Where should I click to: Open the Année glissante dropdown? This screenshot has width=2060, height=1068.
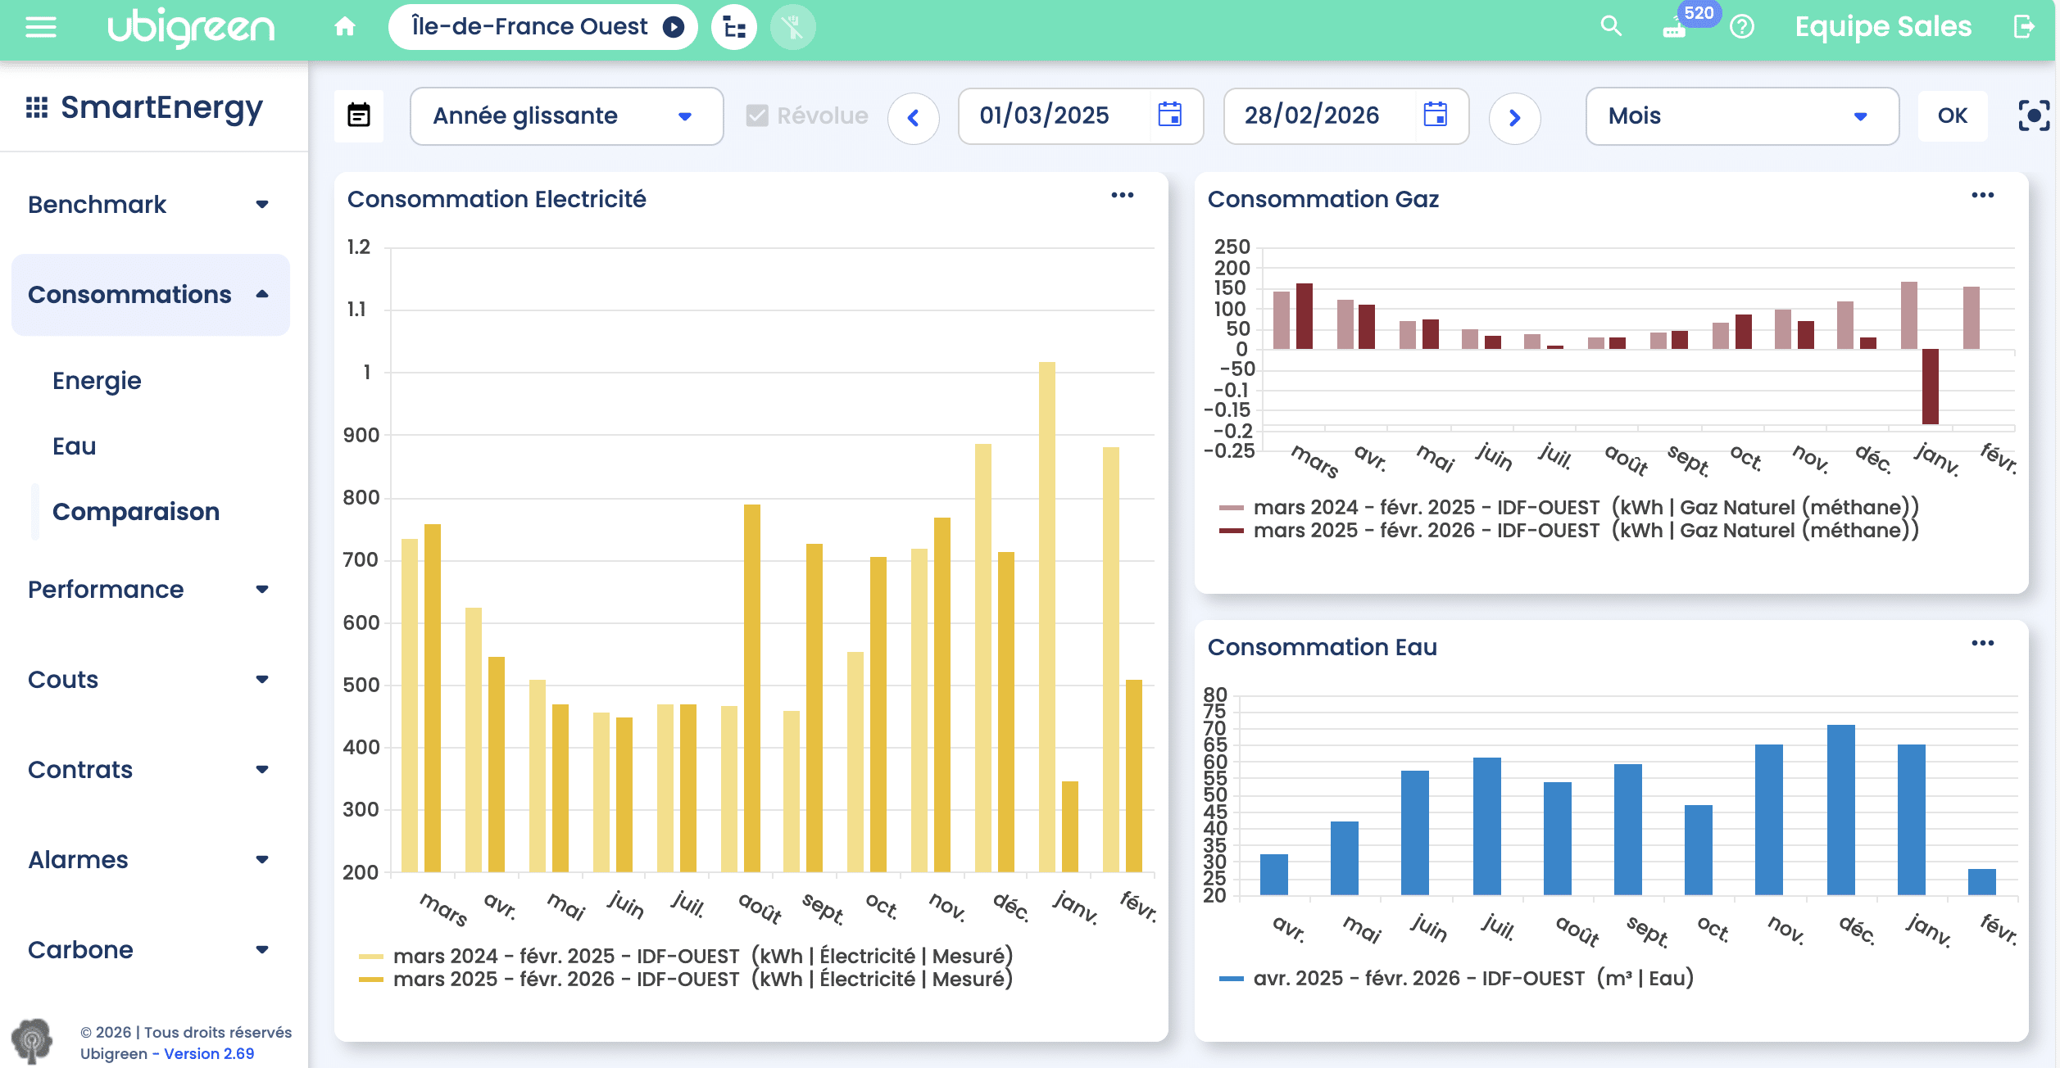(566, 116)
